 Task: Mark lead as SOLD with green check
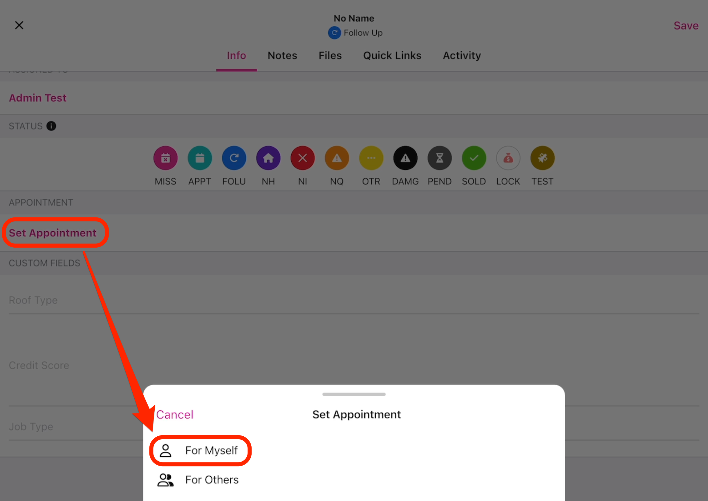click(474, 158)
